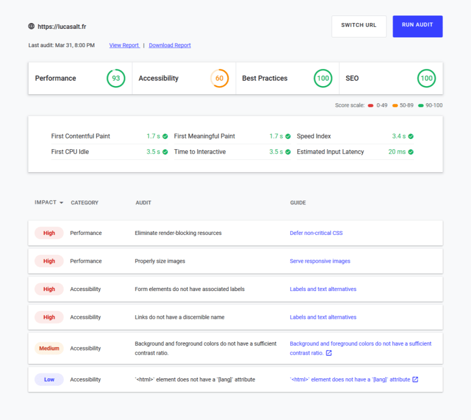Open Labels guide for Links discernible name row

(x=323, y=317)
